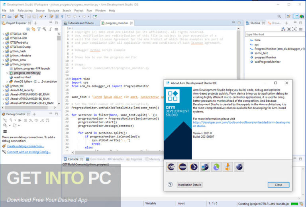Click the back navigation arrow in toolbar
The image size is (306, 207).
point(75,17)
